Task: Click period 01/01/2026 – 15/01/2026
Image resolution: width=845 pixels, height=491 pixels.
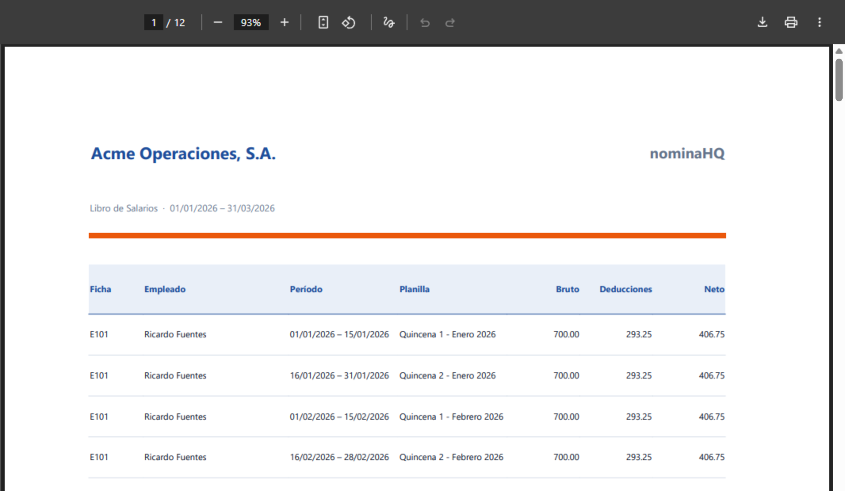Action: click(339, 334)
